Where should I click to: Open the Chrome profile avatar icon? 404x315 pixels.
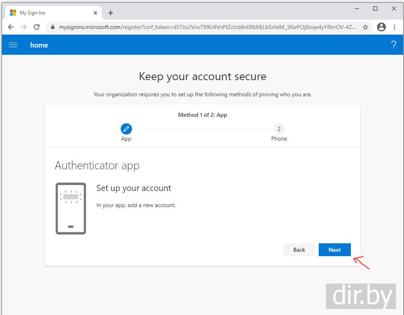[x=381, y=27]
